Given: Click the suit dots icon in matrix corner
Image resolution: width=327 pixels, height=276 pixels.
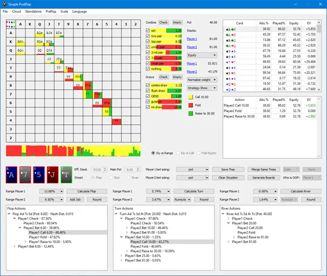Looking at the screenshot, I should [x=11, y=23].
